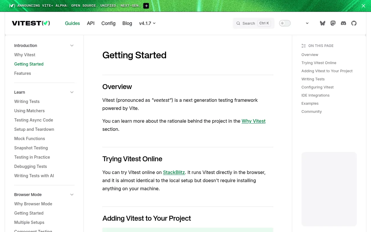
Task: Open the GitHub repository icon
Action: click(x=354, y=23)
